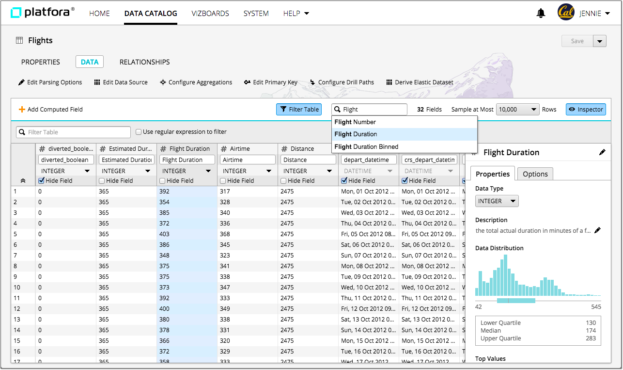
Task: Click the Filter Table button
Action: [299, 110]
